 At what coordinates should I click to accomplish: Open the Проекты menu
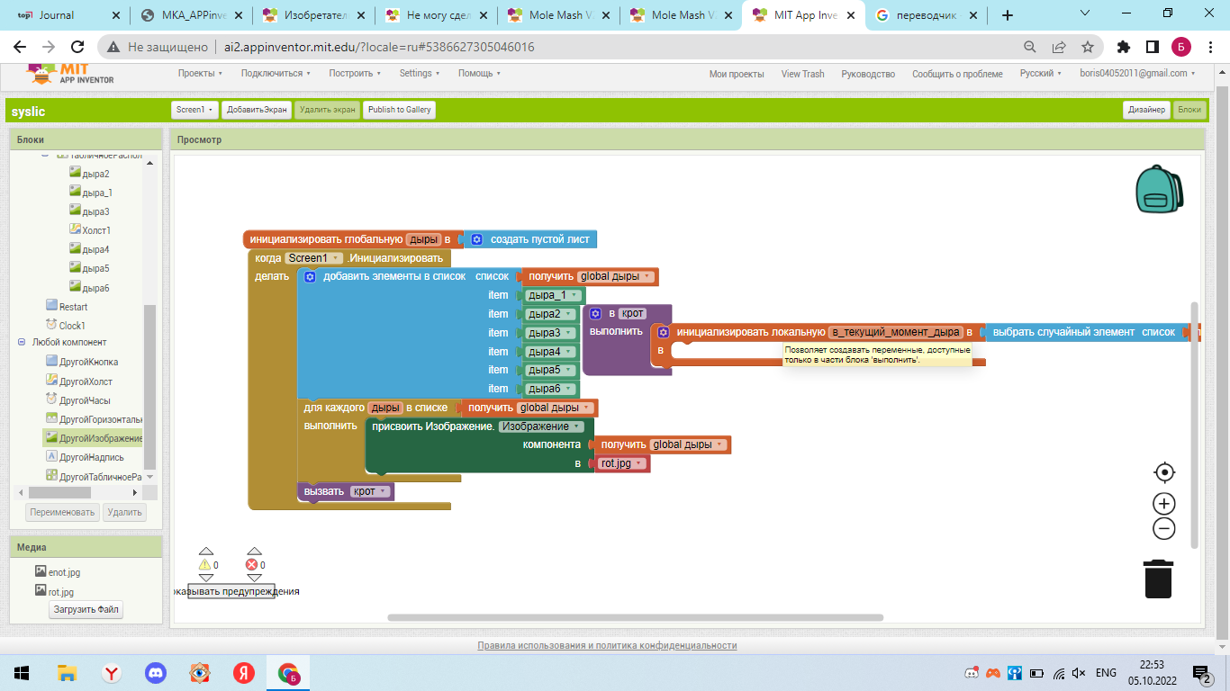pyautogui.click(x=200, y=74)
